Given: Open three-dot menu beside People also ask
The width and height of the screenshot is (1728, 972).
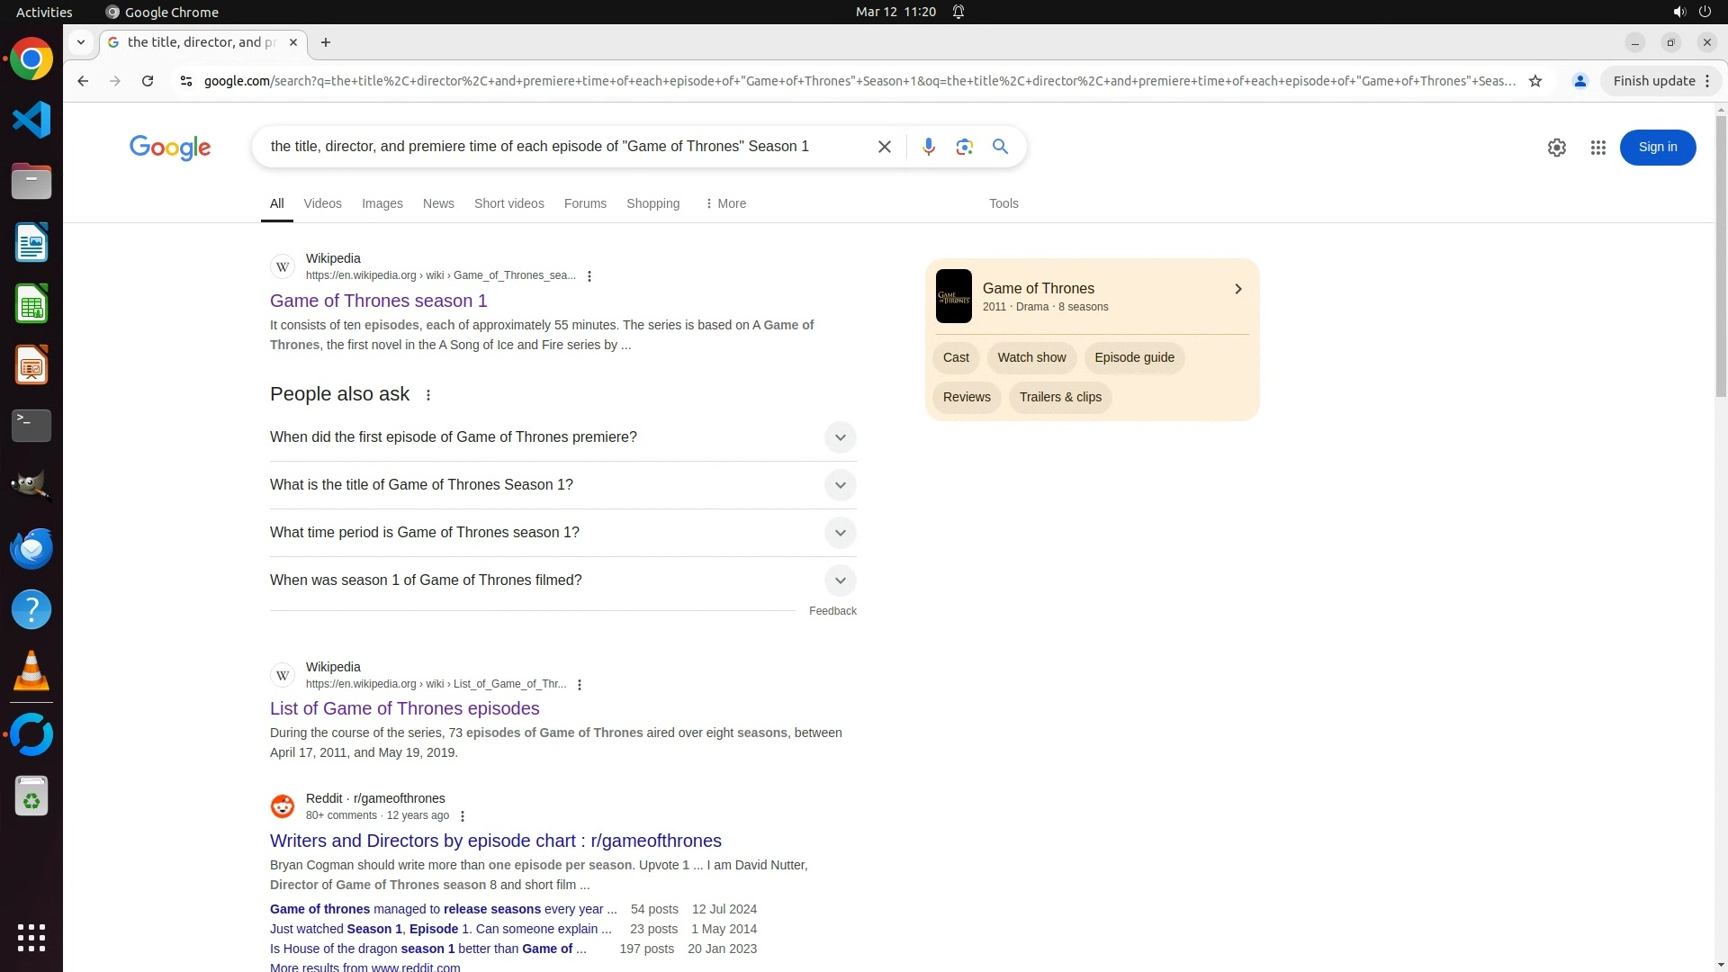Looking at the screenshot, I should (428, 395).
